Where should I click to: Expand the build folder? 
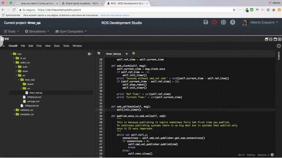coord(16,67)
